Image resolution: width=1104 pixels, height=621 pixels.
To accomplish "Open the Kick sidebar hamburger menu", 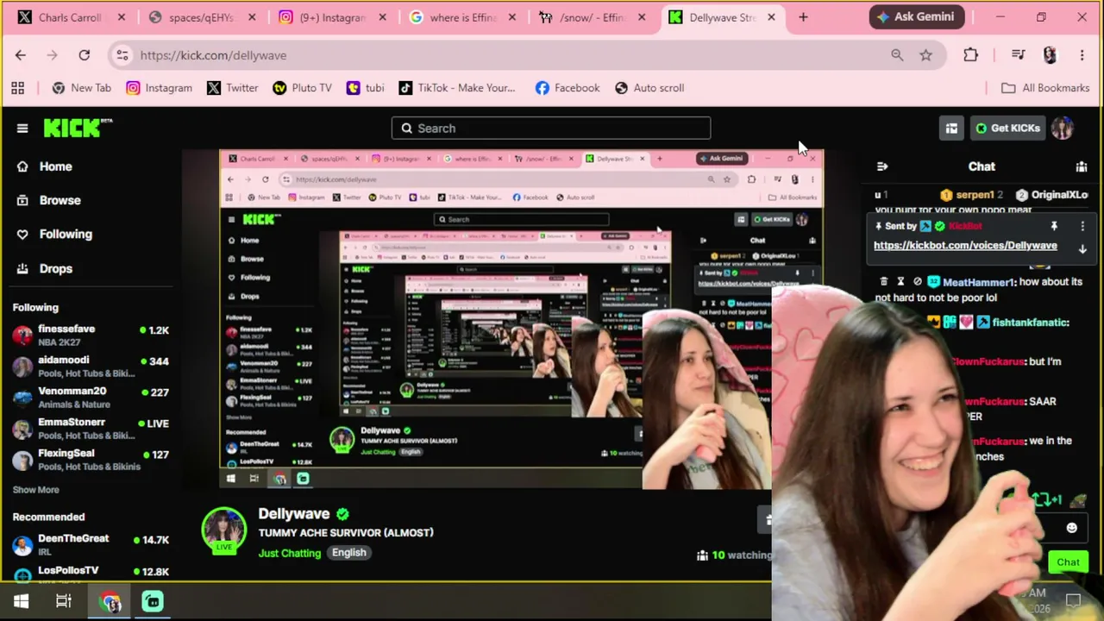I will 22,129.
